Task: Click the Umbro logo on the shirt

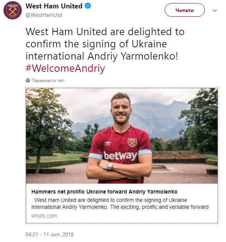Action: click(x=108, y=143)
